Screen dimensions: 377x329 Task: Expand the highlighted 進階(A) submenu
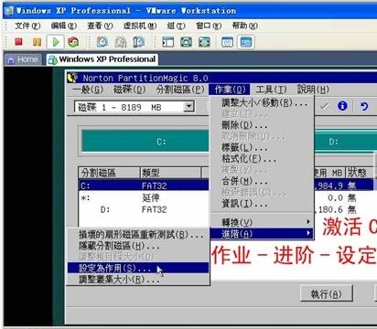click(x=263, y=234)
